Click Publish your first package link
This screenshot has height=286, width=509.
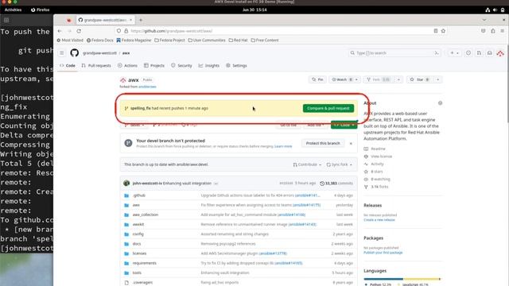click(383, 253)
